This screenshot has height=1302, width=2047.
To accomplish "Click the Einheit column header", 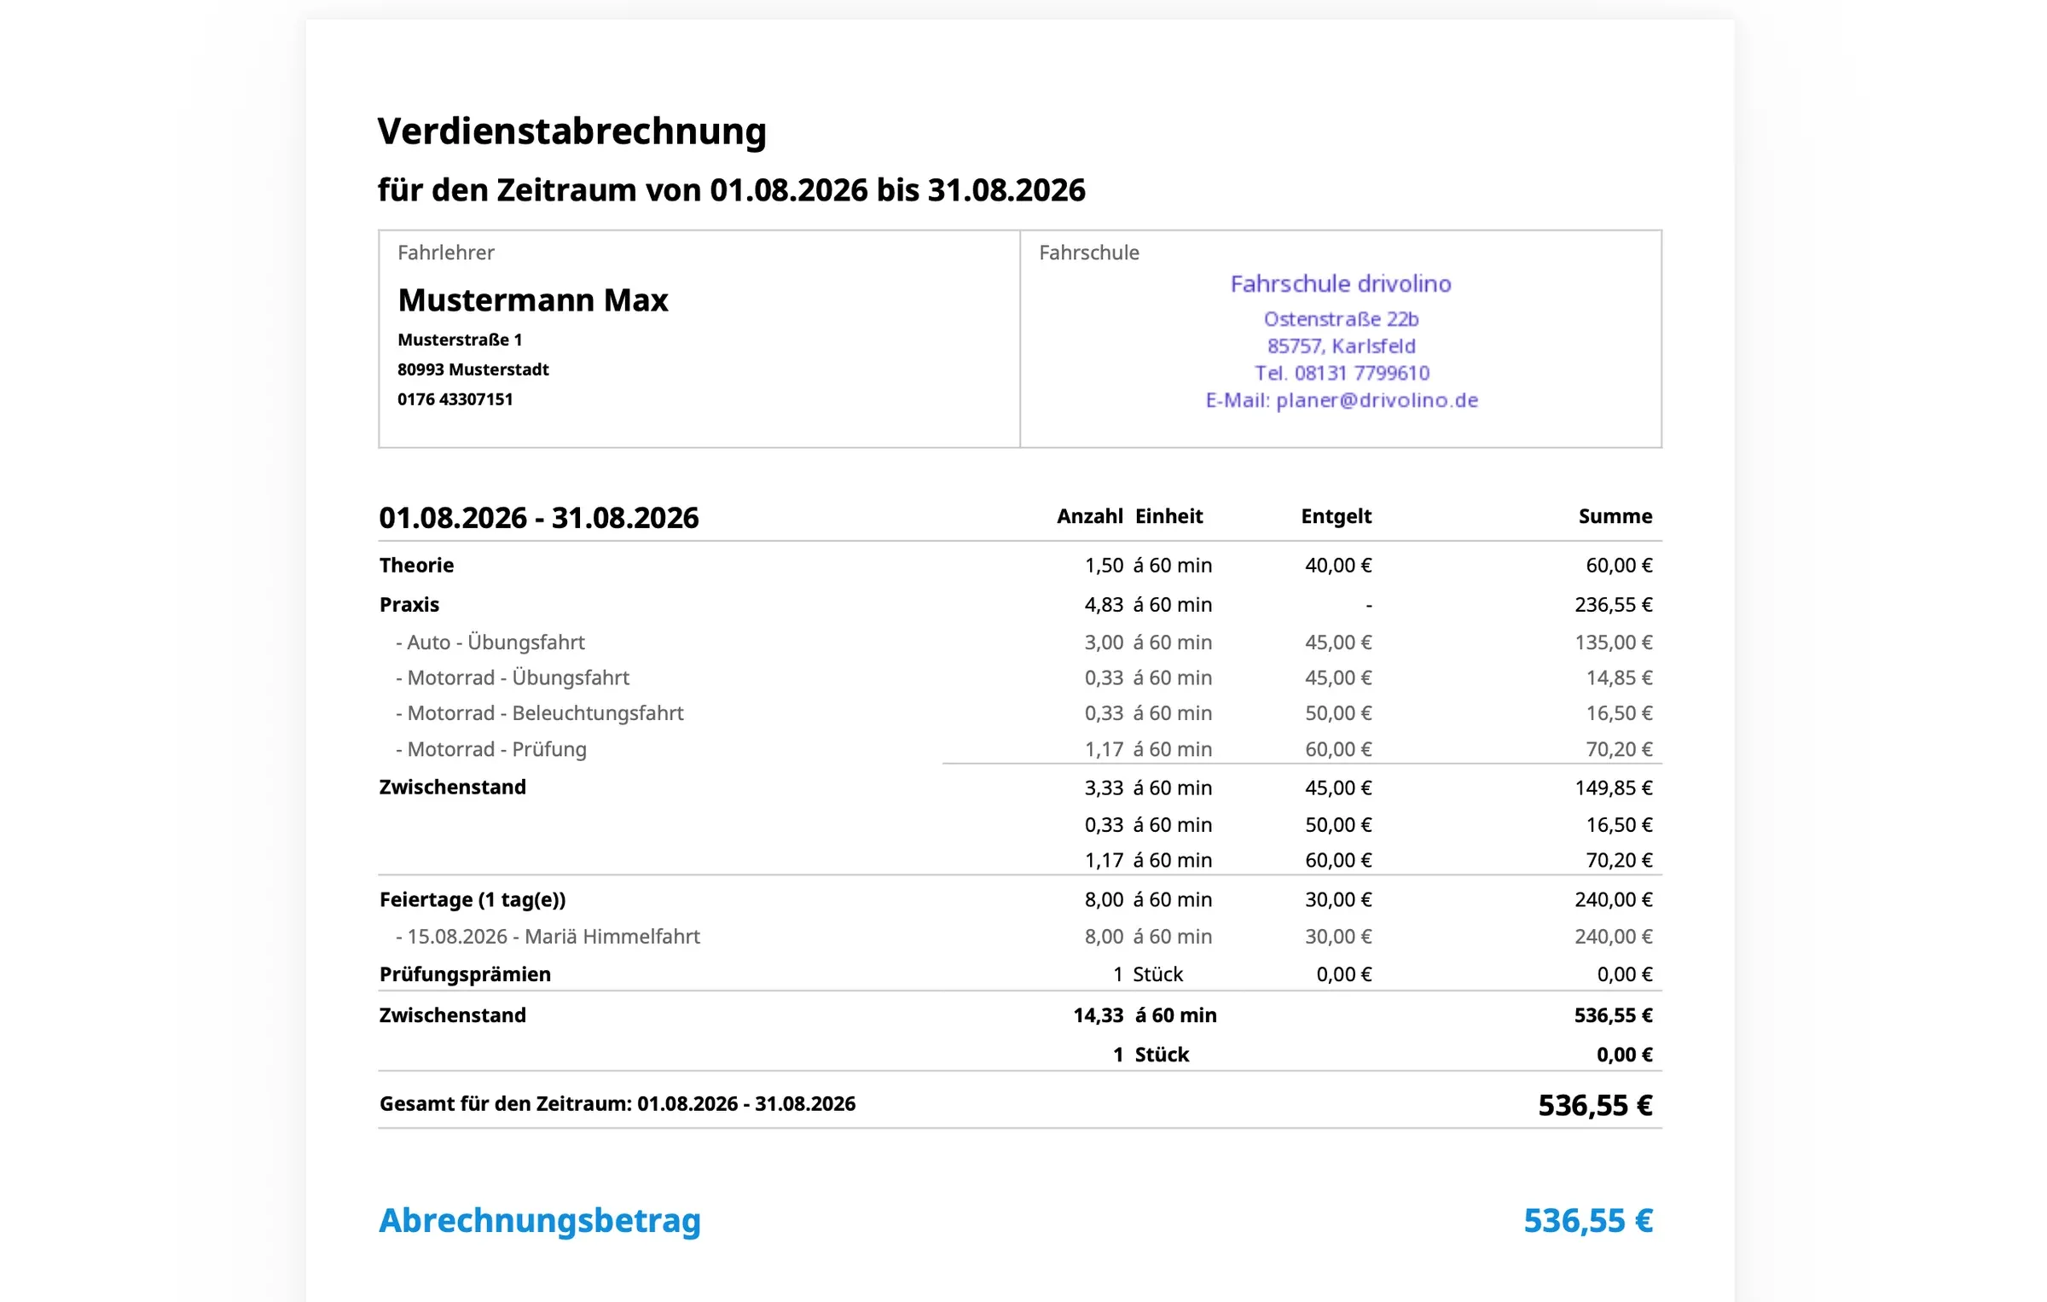I will 1169,516.
